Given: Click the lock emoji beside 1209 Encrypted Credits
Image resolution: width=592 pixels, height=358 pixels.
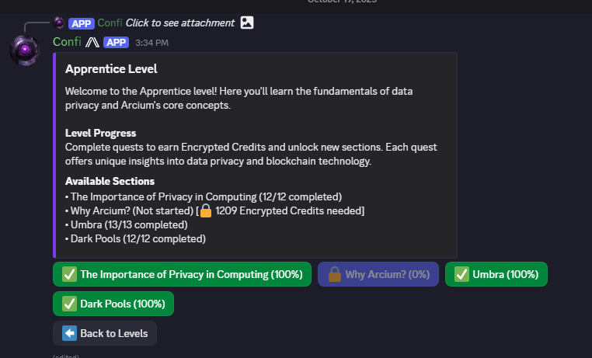Looking at the screenshot, I should pos(206,210).
